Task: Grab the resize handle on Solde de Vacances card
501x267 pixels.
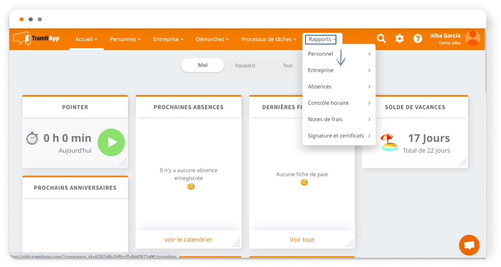Action: tap(462, 162)
